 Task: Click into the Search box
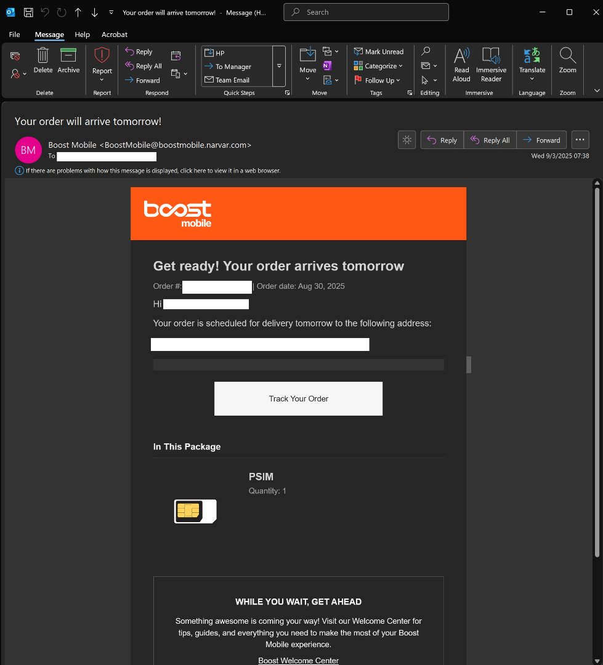[x=366, y=12]
